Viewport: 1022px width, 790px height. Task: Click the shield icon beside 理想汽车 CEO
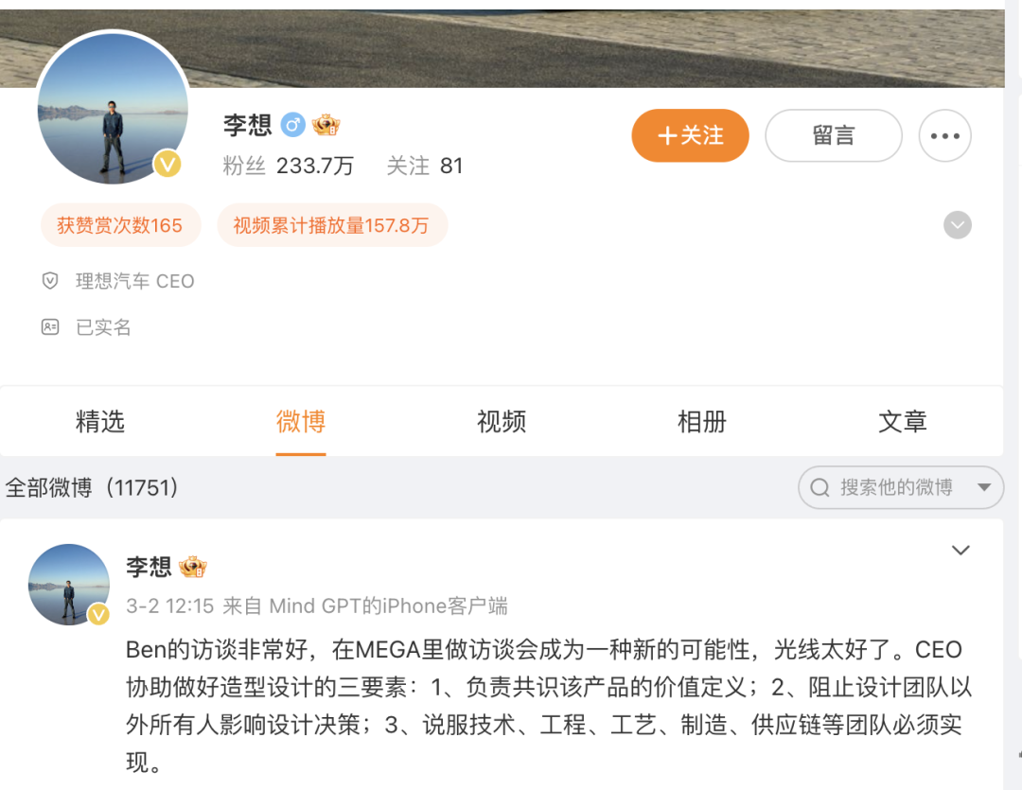(x=50, y=281)
